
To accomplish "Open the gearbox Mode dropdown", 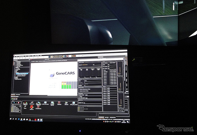I will click(93, 81).
